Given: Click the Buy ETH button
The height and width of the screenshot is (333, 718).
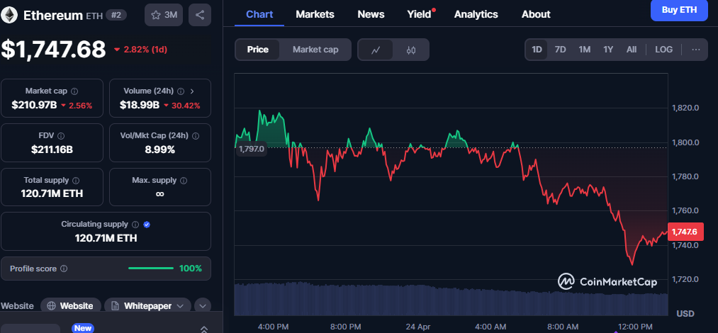Looking at the screenshot, I should click(679, 10).
